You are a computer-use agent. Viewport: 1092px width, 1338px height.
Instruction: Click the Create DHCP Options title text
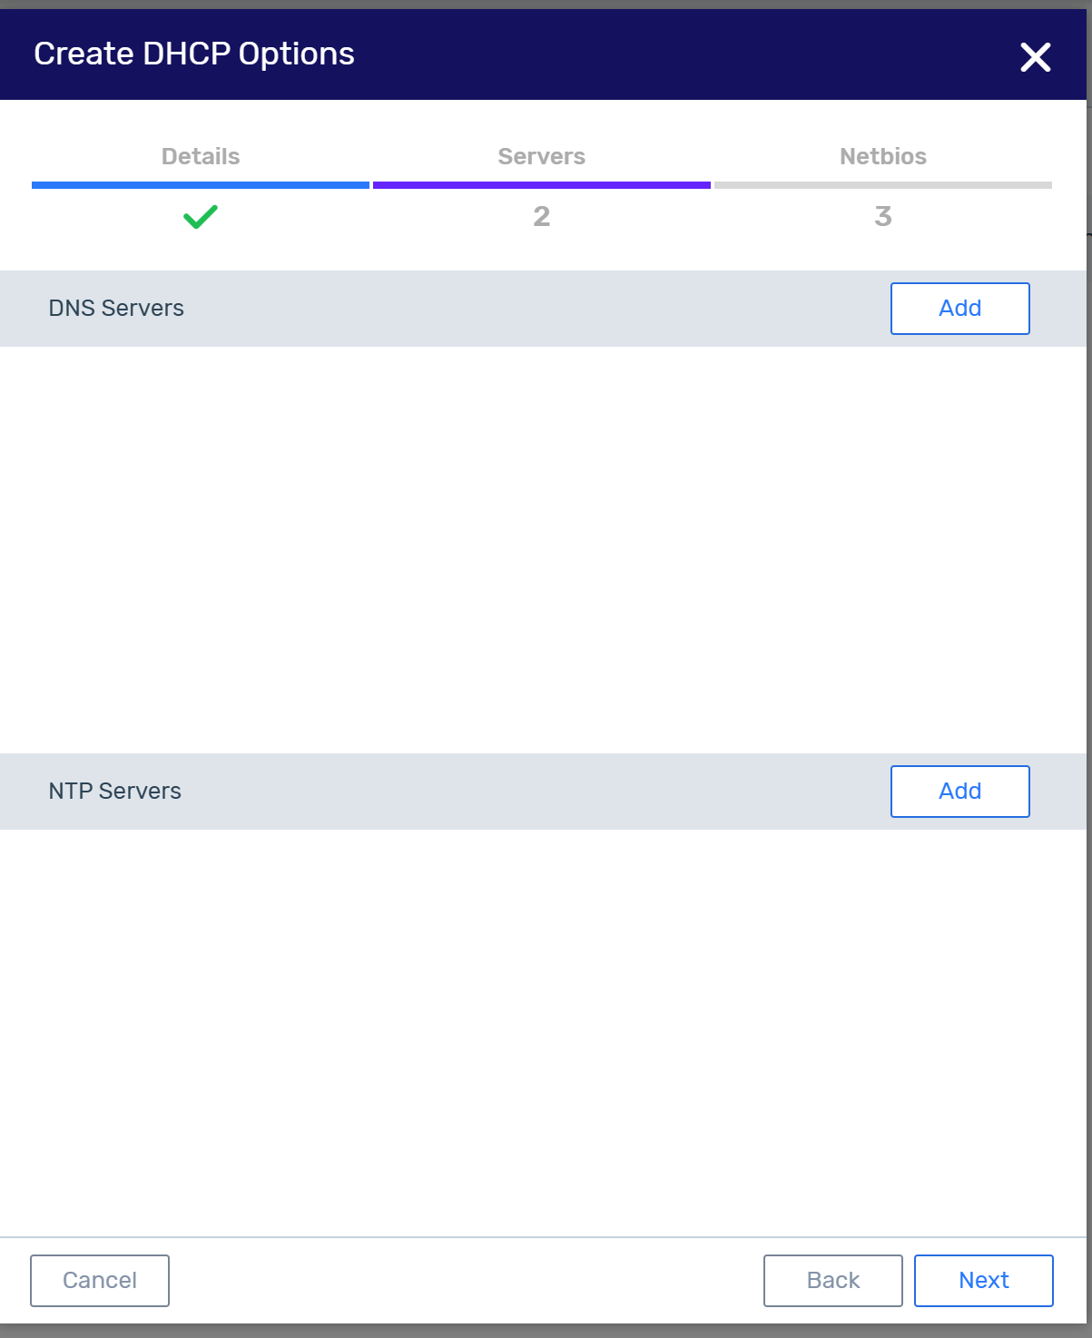click(x=194, y=54)
